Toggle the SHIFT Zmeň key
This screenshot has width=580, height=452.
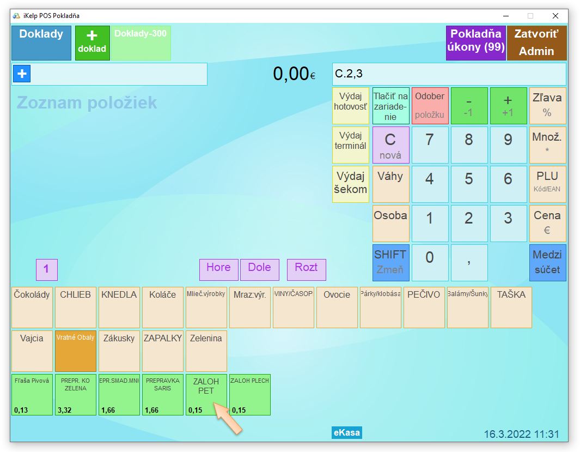390,262
